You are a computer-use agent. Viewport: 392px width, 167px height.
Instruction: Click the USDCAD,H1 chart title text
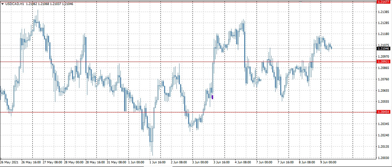point(14,4)
